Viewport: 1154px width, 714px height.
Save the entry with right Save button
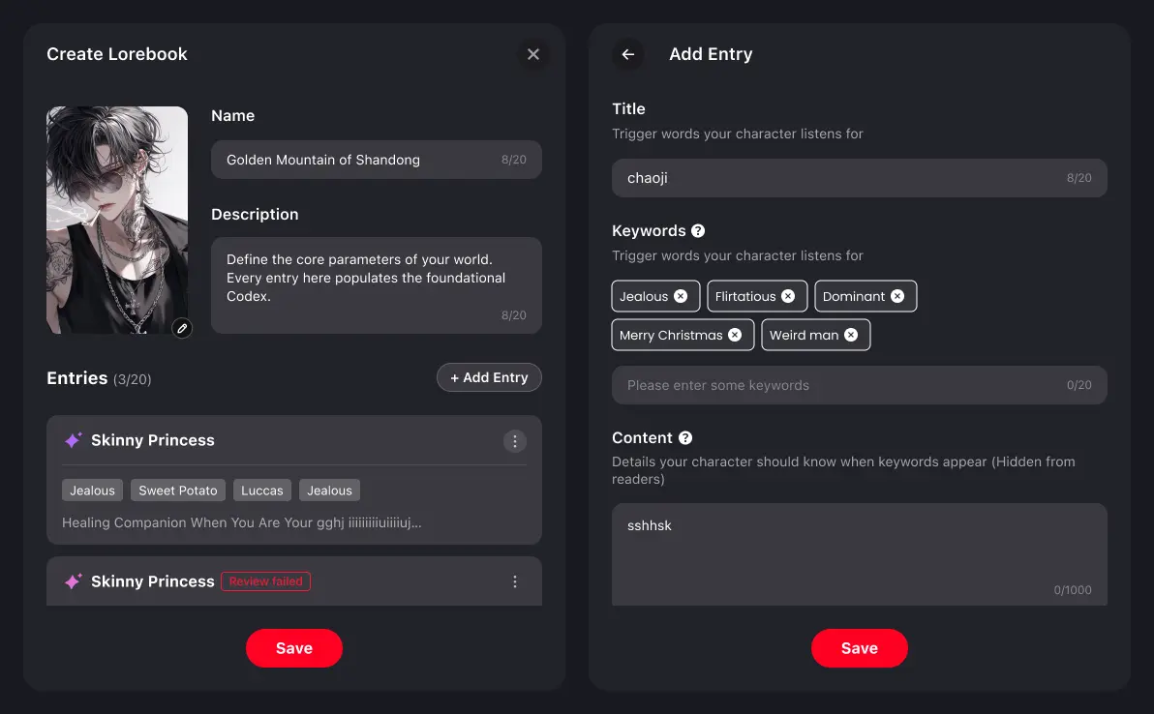pyautogui.click(x=859, y=648)
